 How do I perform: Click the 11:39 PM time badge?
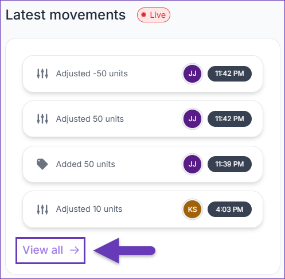pyautogui.click(x=229, y=164)
